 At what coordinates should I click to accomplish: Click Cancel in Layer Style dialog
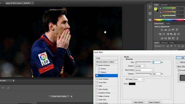180,62
